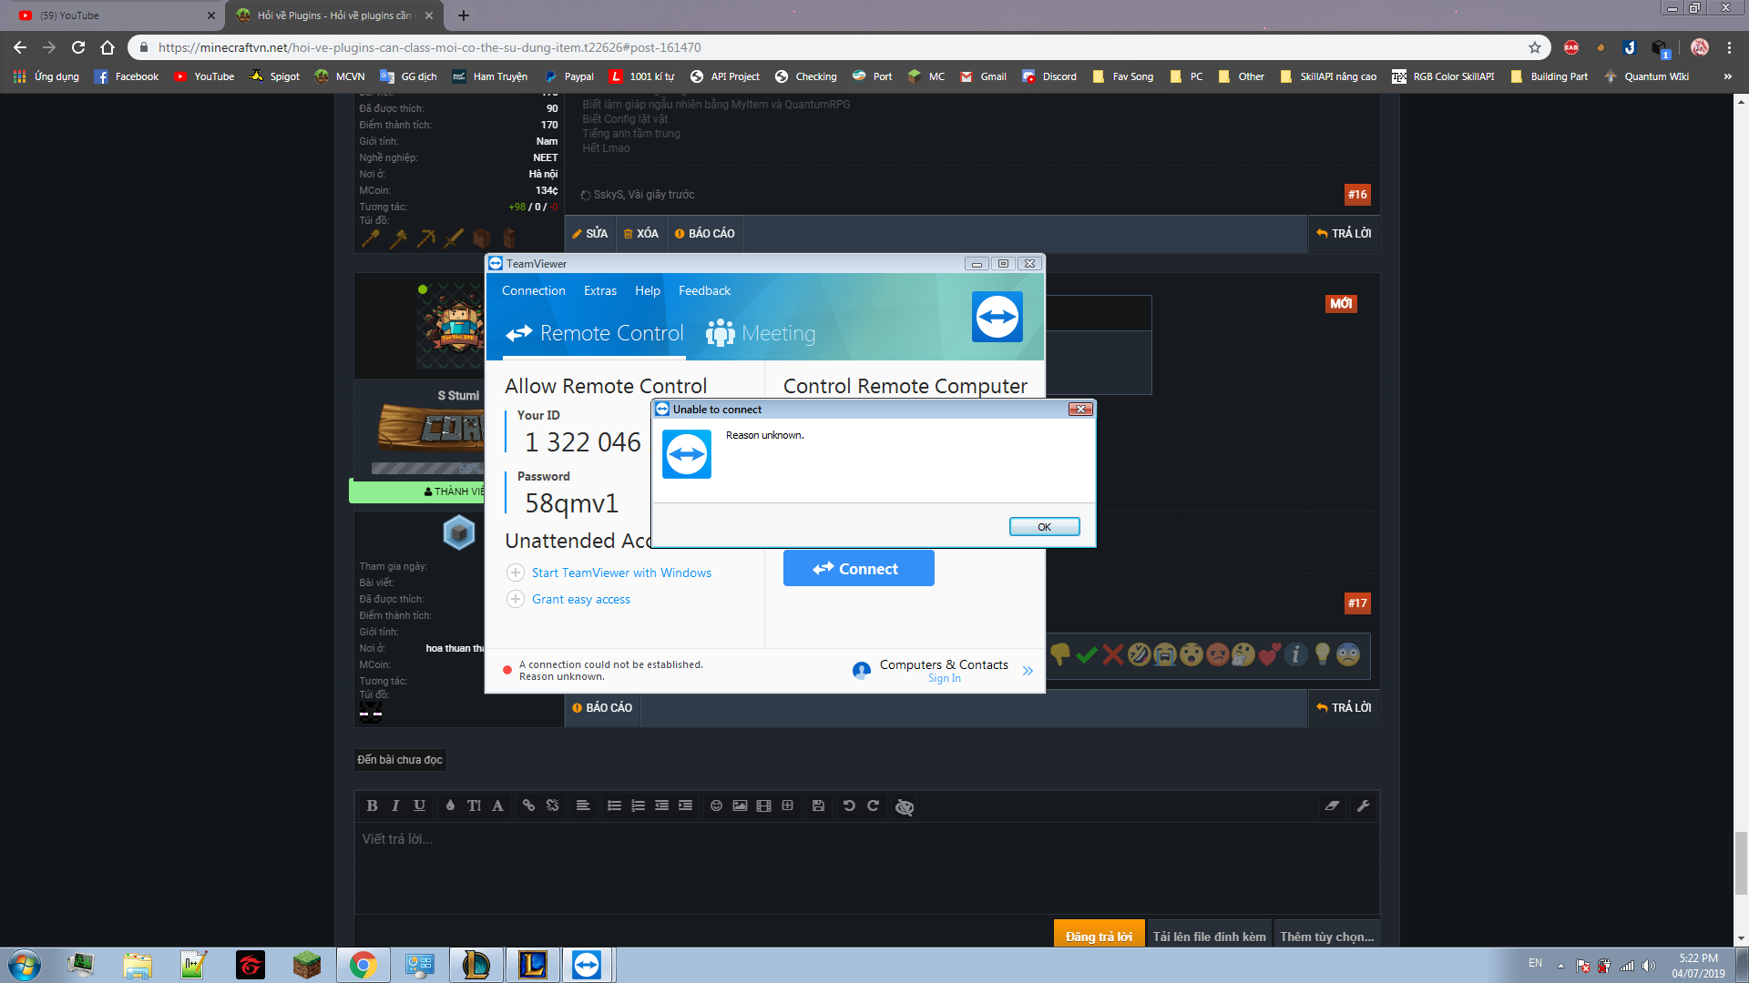Click OK in Unable to connect dialog
Screen dimensions: 1749x983
coord(1044,527)
